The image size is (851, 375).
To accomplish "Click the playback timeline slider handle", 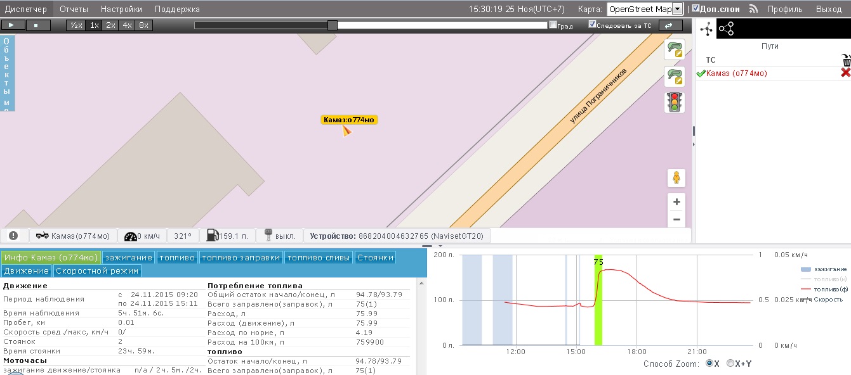I will coord(332,25).
